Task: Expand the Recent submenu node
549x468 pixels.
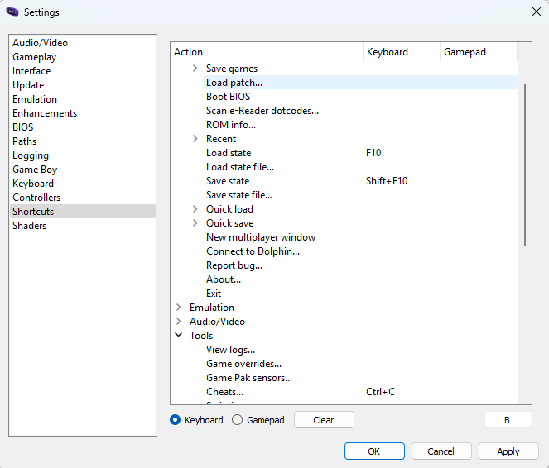Action: click(x=195, y=139)
